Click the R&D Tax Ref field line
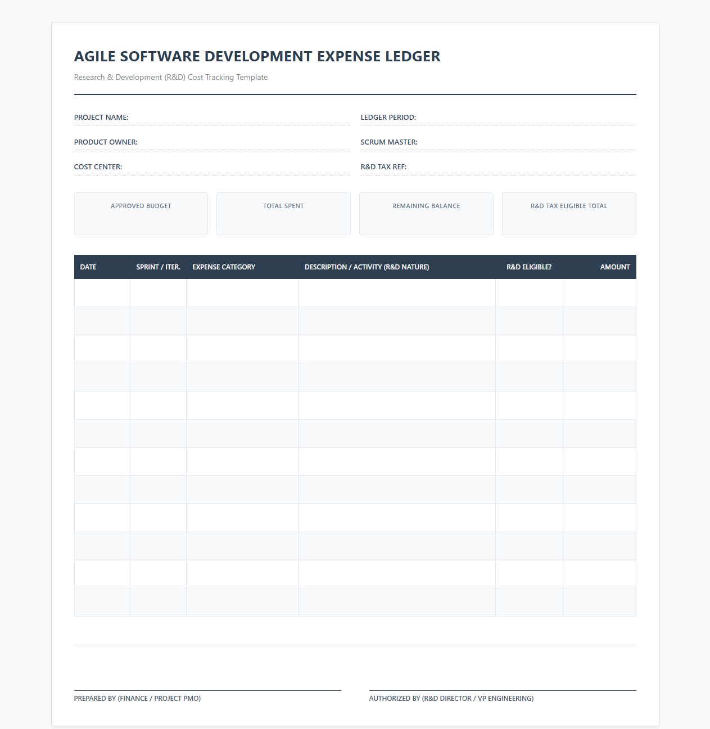Image resolution: width=710 pixels, height=729 pixels. coord(498,167)
